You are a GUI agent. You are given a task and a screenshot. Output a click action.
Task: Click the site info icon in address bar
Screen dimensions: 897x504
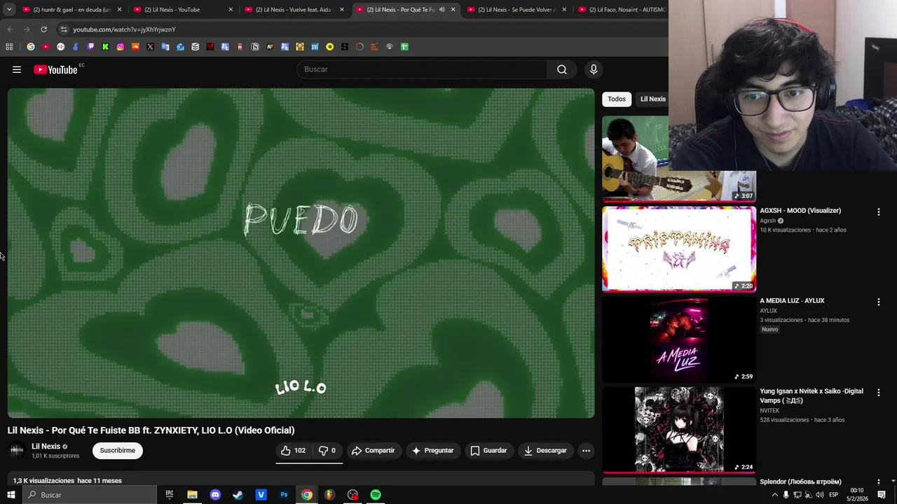[64, 29]
